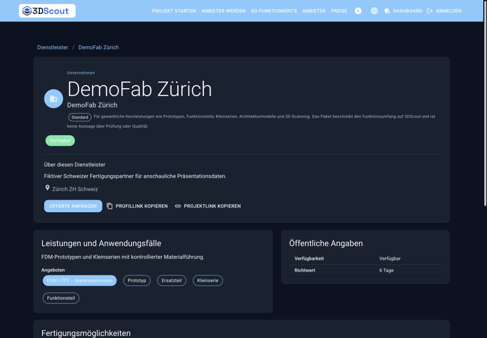487x338 pixels.
Task: Click the Leistungen und Anwendungsfälle heading
Action: [x=101, y=243]
